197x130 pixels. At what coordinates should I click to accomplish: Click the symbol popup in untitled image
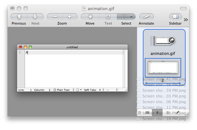click(x=112, y=90)
